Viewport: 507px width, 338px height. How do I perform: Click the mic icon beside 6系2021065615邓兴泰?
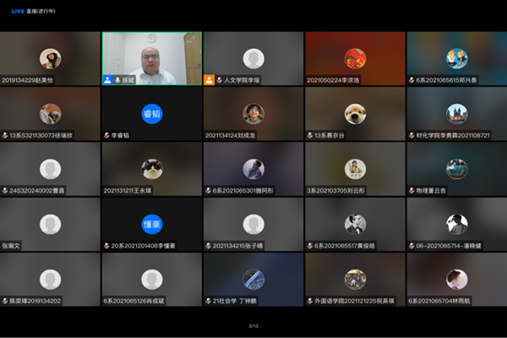[x=411, y=79]
